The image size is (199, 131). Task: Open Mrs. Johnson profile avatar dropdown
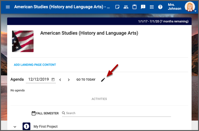(x=190, y=7)
